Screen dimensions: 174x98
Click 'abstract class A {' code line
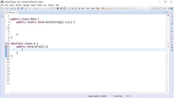tap(24, 44)
